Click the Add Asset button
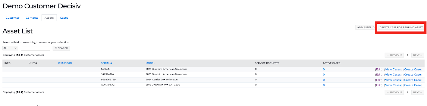Image resolution: width=427 pixels, height=106 pixels. pos(366,28)
